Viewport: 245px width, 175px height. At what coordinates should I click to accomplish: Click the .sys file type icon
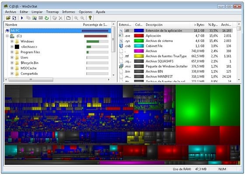(121, 41)
